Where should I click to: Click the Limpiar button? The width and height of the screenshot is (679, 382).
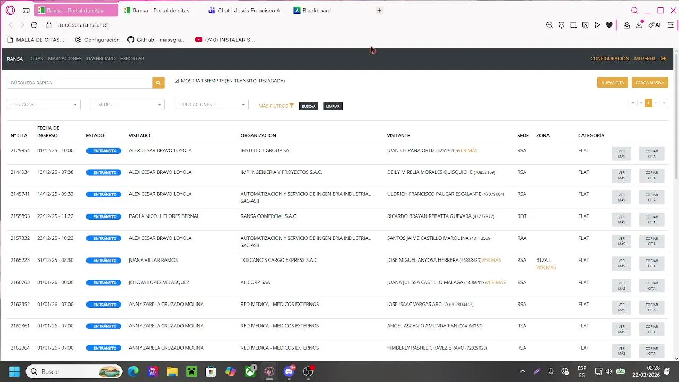click(333, 106)
